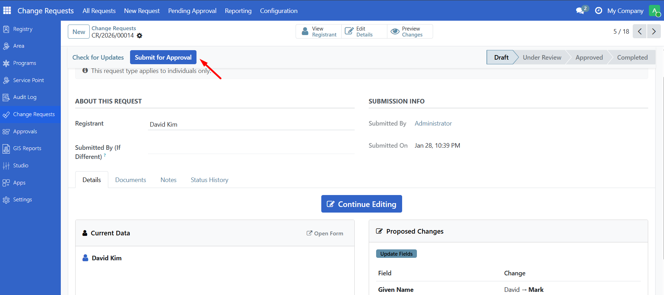Open GIS Reports in the sidebar
The image size is (664, 295).
click(27, 148)
